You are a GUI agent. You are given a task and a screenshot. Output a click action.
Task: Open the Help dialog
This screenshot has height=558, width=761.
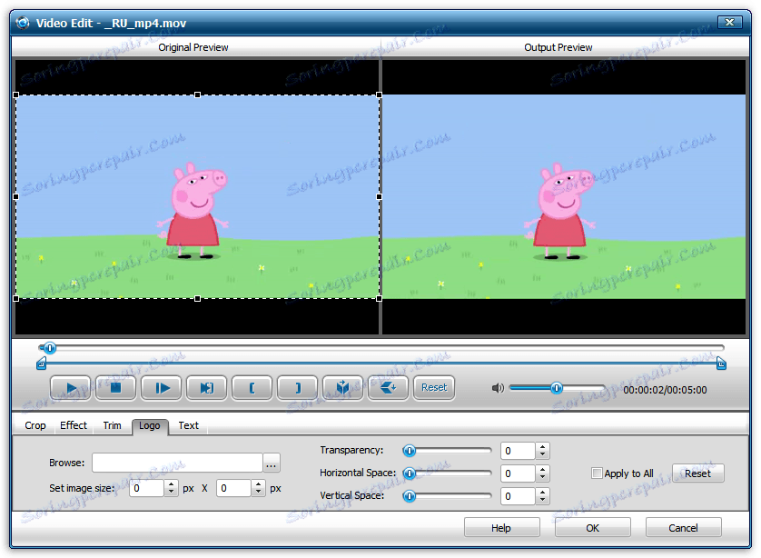tap(501, 527)
